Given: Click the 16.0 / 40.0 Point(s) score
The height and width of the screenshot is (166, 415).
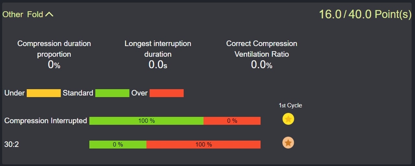Looking at the screenshot, I should [x=365, y=14].
